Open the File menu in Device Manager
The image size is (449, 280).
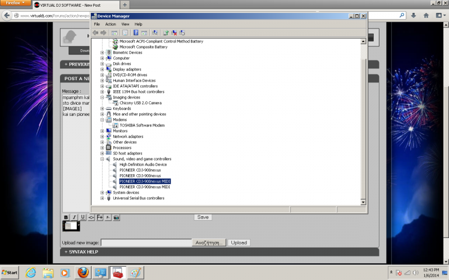pos(97,24)
